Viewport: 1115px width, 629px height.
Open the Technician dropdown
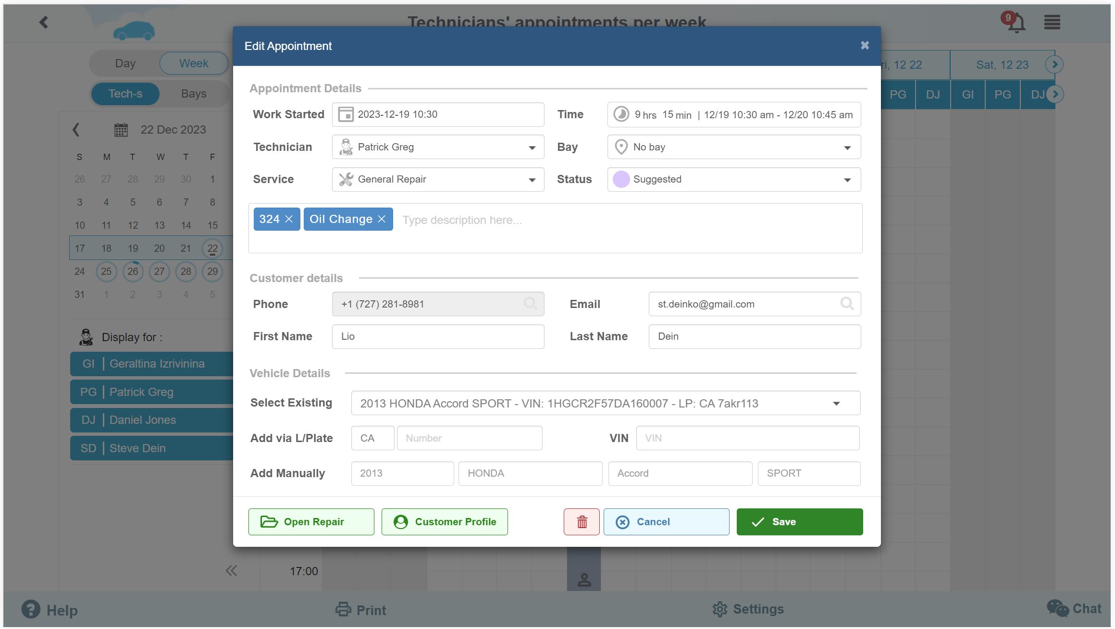coord(531,147)
